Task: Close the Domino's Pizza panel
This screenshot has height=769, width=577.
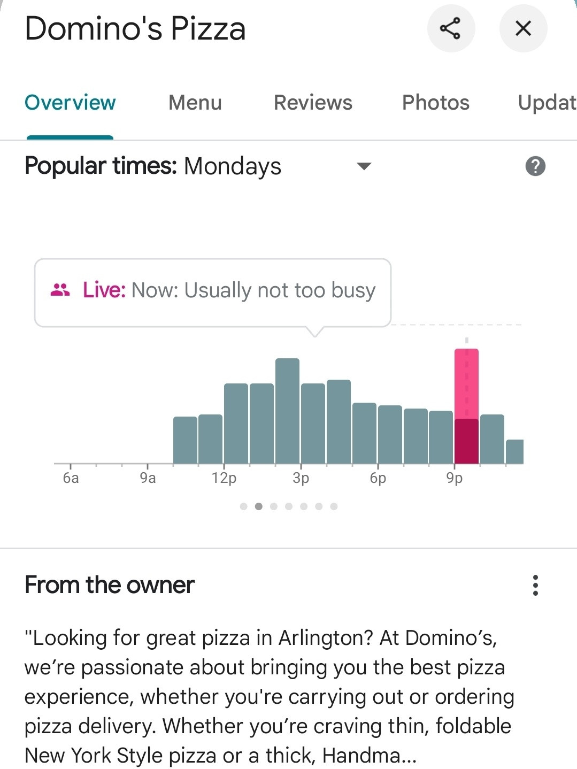Action: click(x=523, y=28)
